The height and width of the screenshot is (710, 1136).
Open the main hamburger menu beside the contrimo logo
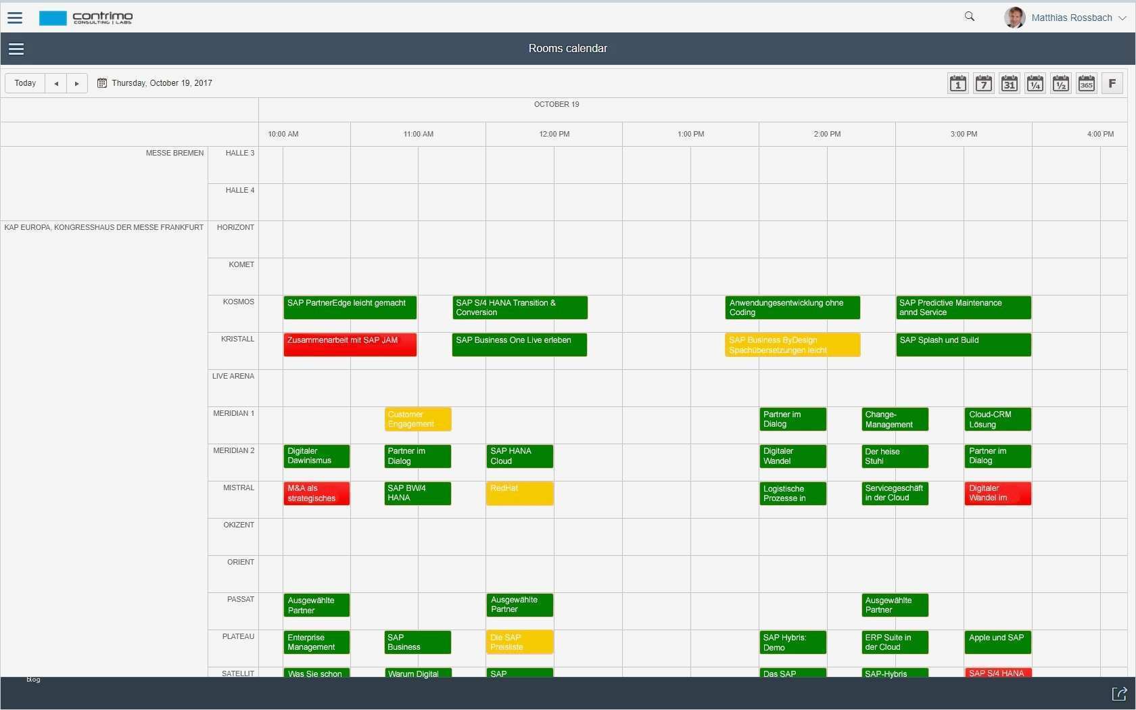pos(15,18)
